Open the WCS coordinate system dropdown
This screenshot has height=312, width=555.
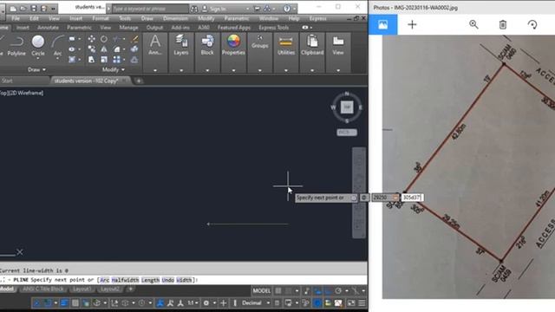click(347, 133)
